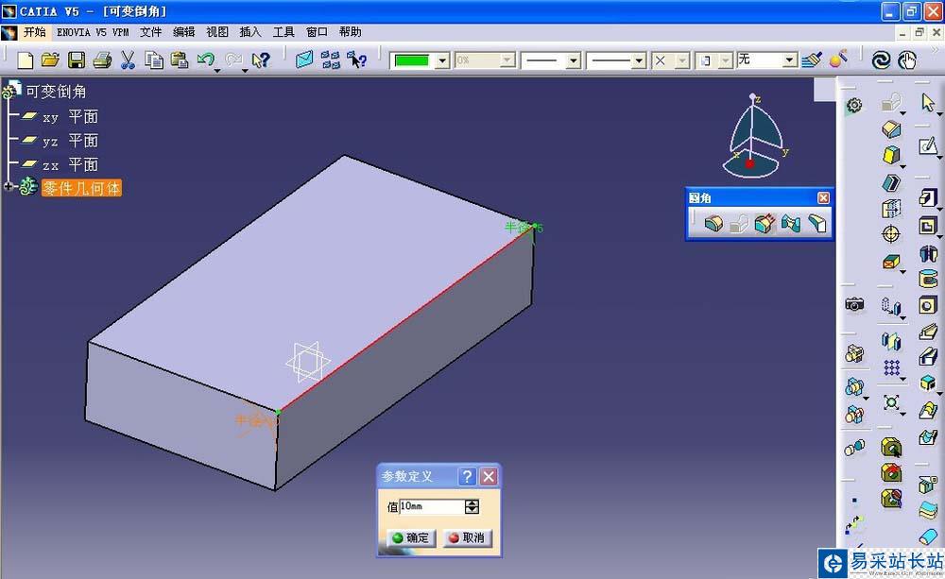Screen dimensions: 945x579
Task: Click the 值 input field showing 10mm
Action: [x=432, y=506]
